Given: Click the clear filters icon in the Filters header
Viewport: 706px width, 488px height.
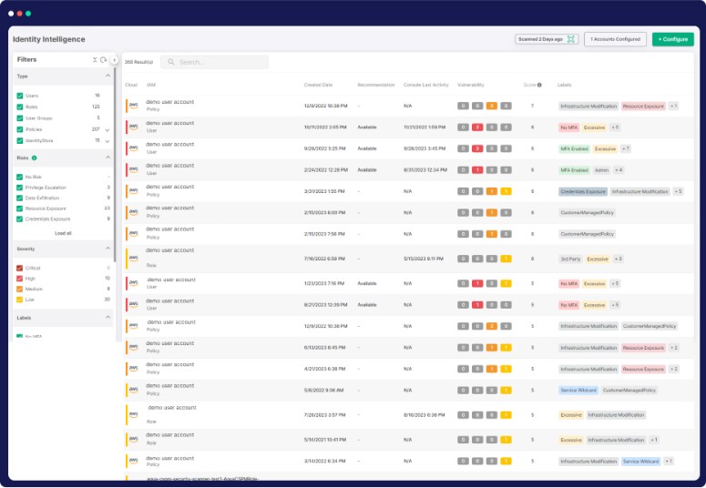Looking at the screenshot, I should pyautogui.click(x=95, y=59).
